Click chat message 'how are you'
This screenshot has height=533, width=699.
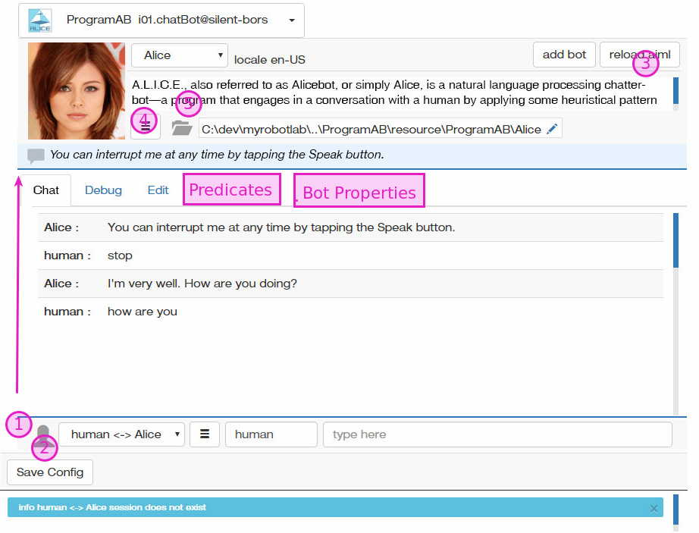tap(143, 312)
